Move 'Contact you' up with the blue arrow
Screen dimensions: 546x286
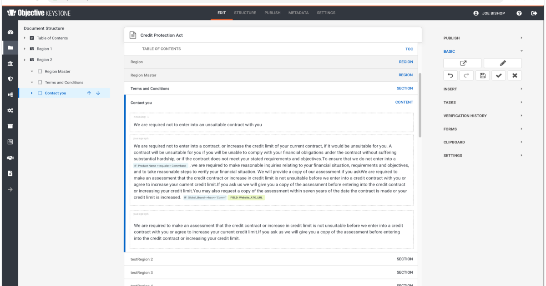click(89, 93)
